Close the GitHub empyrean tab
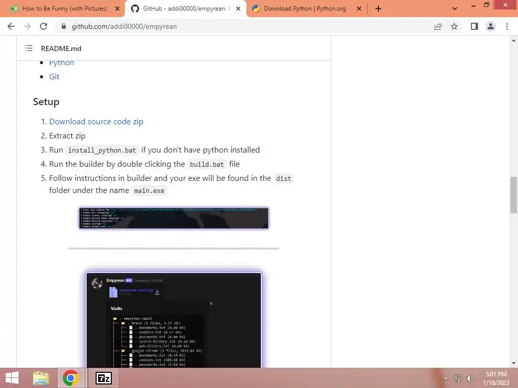518x388 pixels. coord(238,9)
